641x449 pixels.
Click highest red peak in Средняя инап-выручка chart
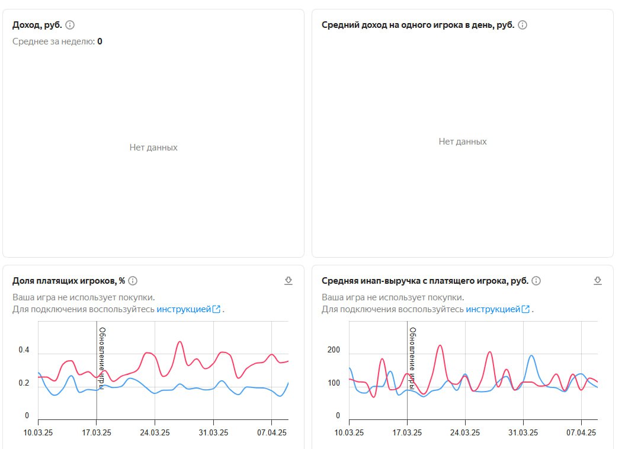click(x=439, y=345)
